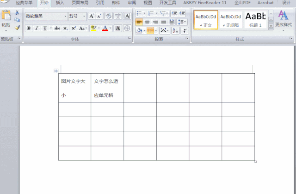Open the font size combo box 五号
The height and width of the screenshot is (194, 296).
(x=77, y=16)
